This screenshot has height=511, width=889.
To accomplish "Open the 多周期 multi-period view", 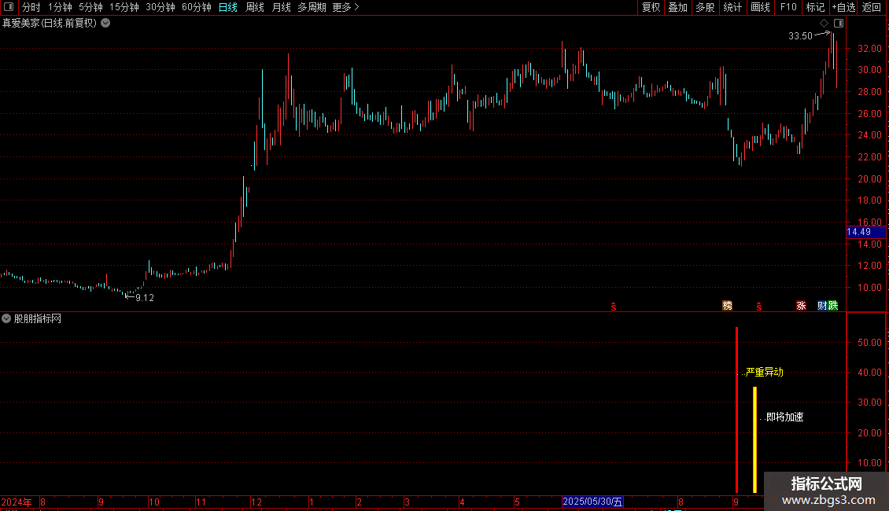I will click(x=312, y=7).
